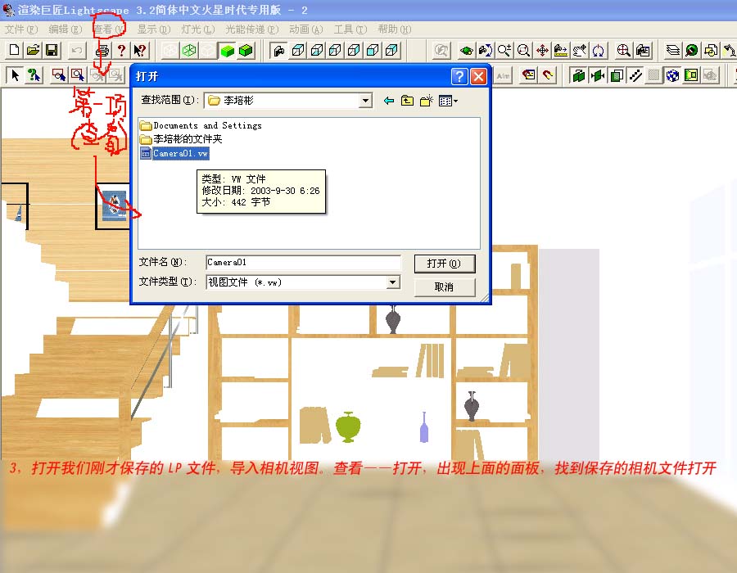Toggle the double-sided green squares button
The height and width of the screenshot is (573, 737).
pos(579,75)
